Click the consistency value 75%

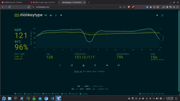point(120,57)
